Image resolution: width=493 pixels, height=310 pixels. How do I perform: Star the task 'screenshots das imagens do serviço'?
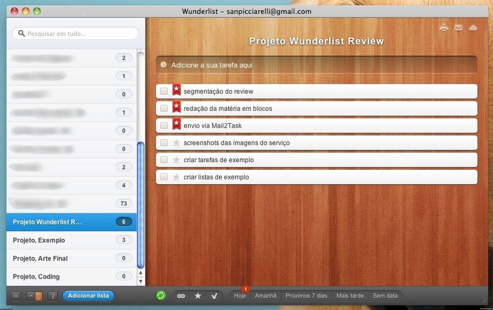176,142
